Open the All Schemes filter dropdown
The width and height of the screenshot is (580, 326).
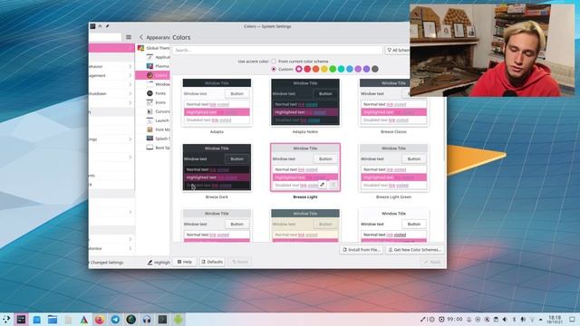coord(397,50)
